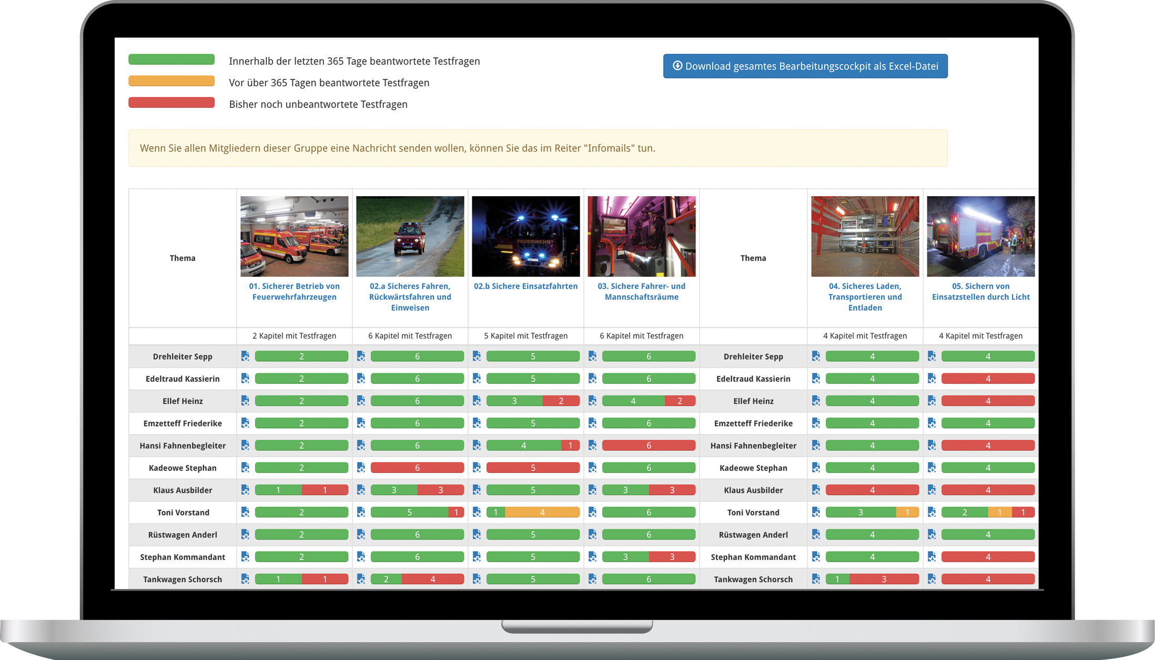
Task: Open topic 02.b Sichere Einsatzfahrten
Action: (526, 286)
